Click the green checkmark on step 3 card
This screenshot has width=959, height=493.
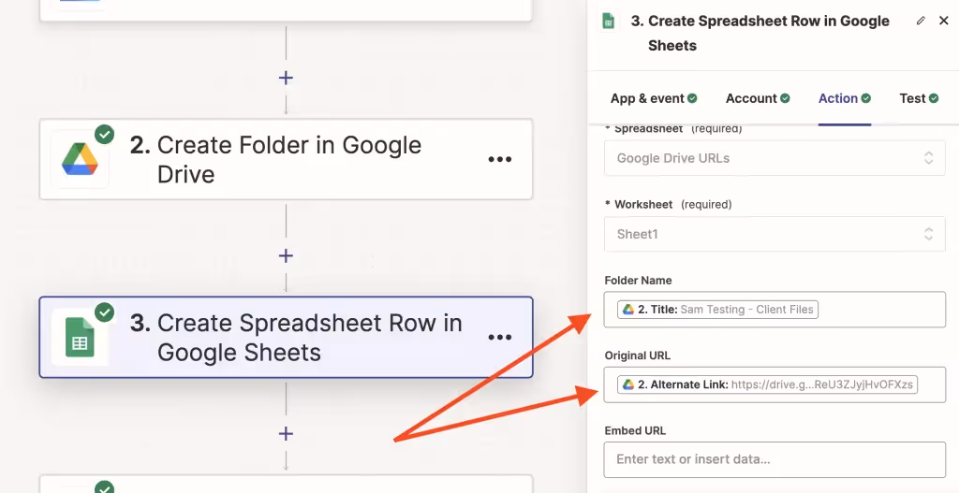coord(105,312)
